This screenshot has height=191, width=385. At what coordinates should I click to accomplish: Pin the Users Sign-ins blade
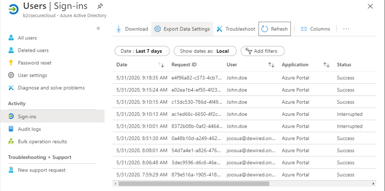point(100,6)
